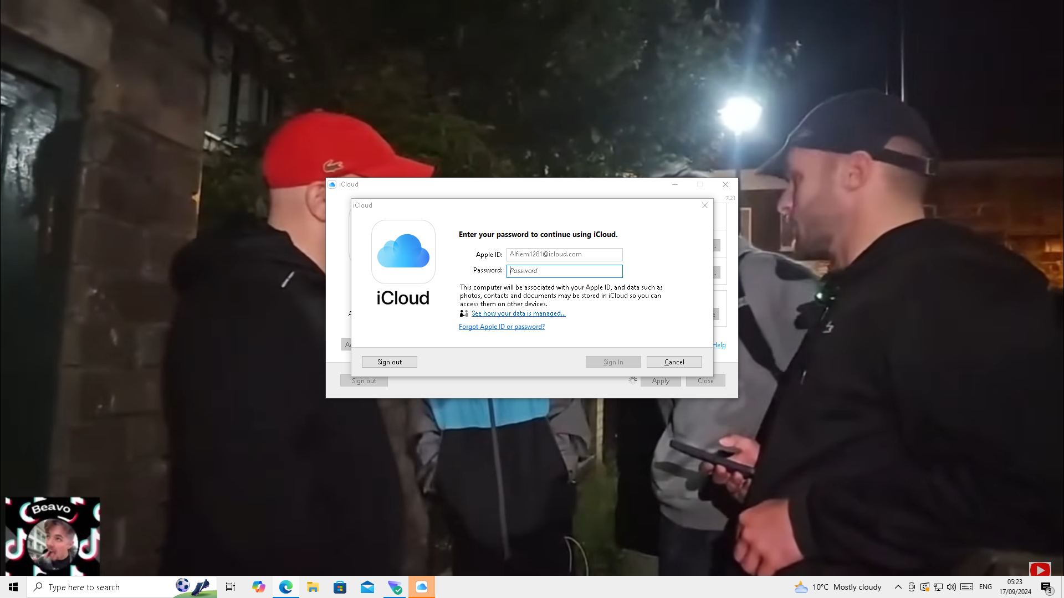Click the Meet Now camera tray icon
The height and width of the screenshot is (598, 1064).
coord(912,587)
